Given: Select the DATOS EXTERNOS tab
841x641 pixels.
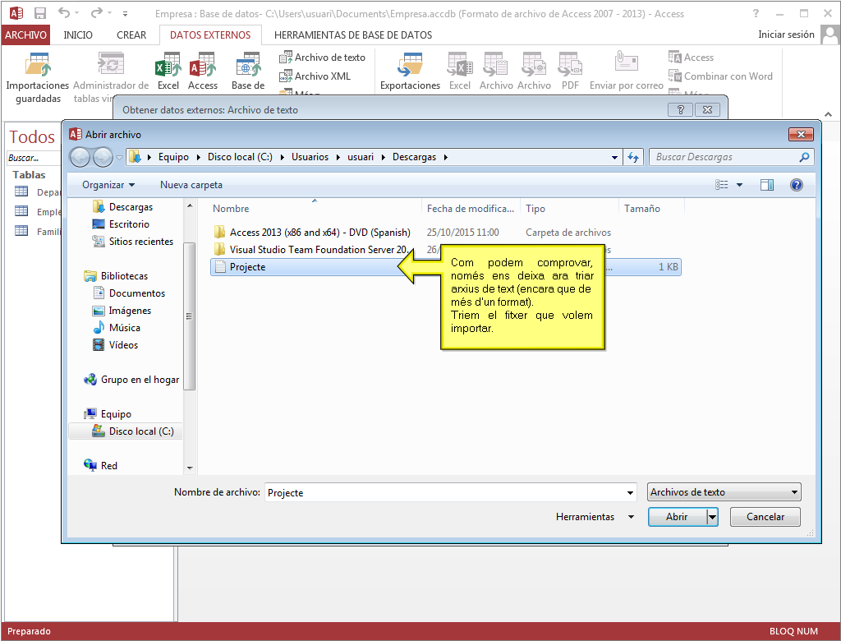Looking at the screenshot, I should point(210,35).
